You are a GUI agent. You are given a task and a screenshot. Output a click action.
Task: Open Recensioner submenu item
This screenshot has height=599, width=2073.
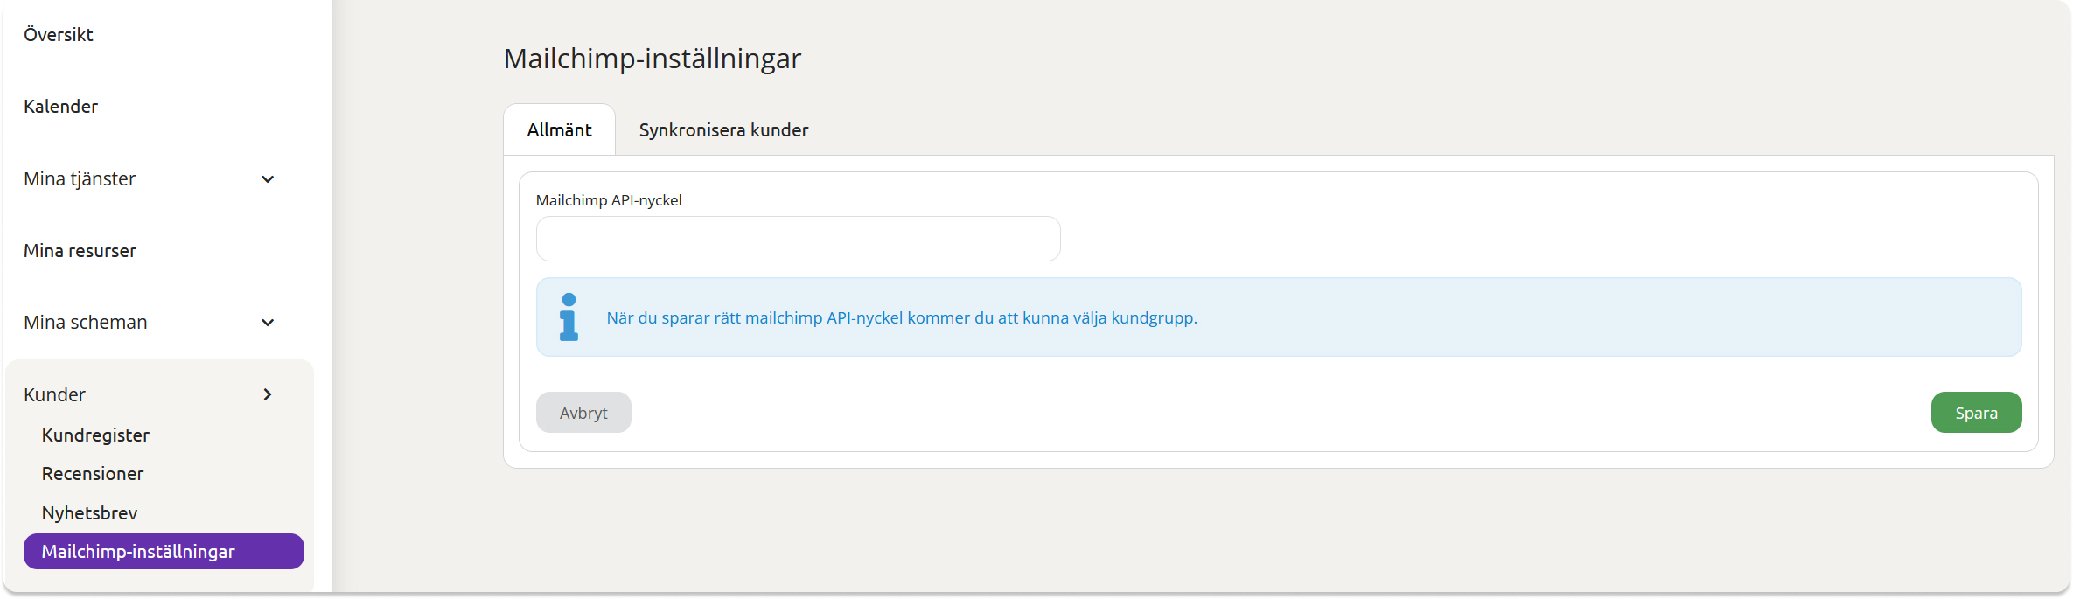click(93, 474)
